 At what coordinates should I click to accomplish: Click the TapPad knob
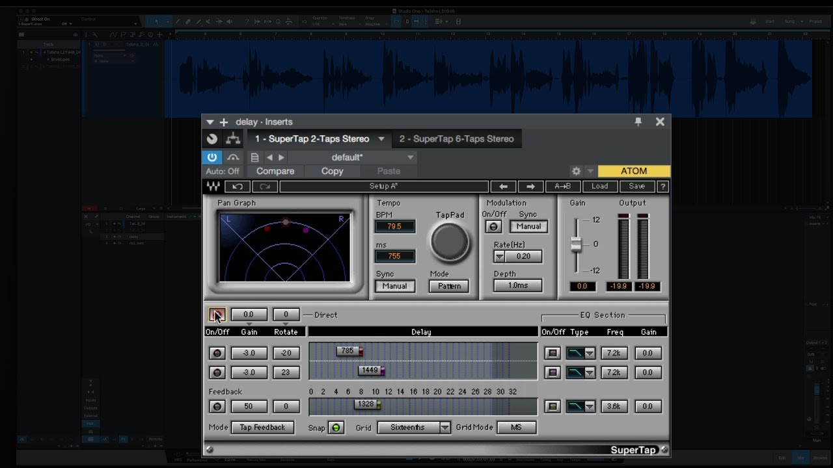[x=450, y=241]
